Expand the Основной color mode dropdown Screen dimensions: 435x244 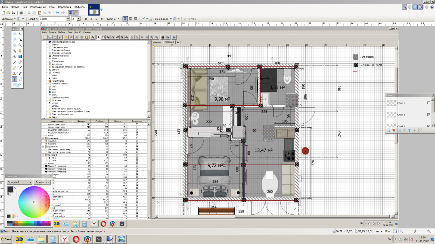pyautogui.click(x=30, y=182)
